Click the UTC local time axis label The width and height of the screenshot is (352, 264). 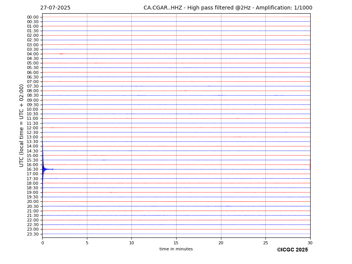[21, 126]
